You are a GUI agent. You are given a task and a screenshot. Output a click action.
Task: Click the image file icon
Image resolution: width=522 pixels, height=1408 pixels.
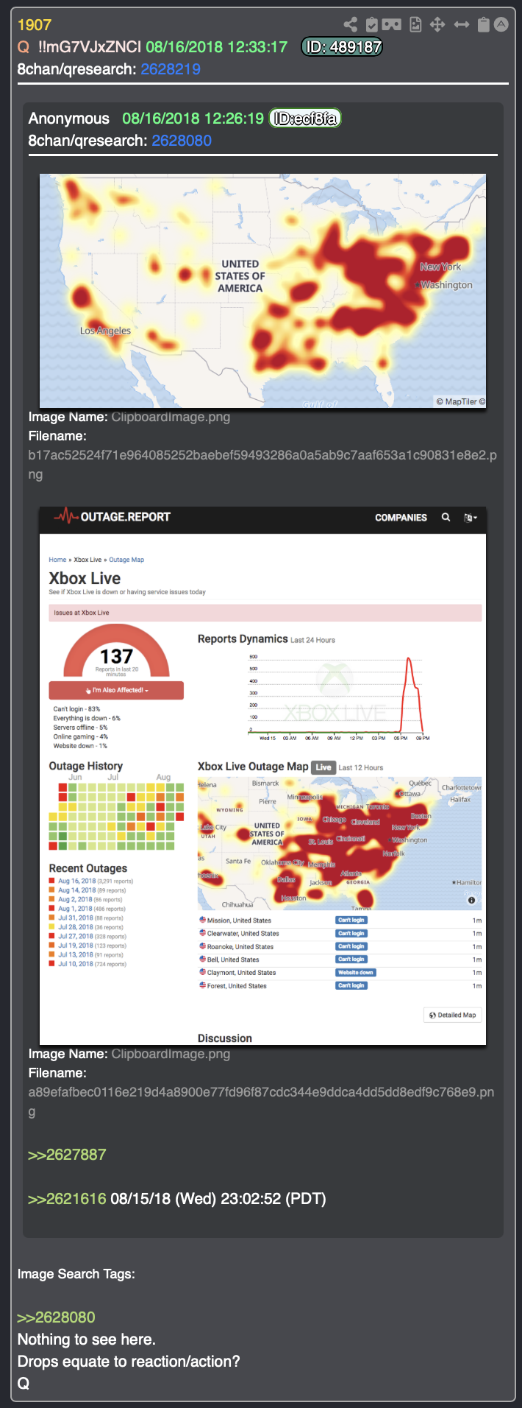[x=415, y=24]
